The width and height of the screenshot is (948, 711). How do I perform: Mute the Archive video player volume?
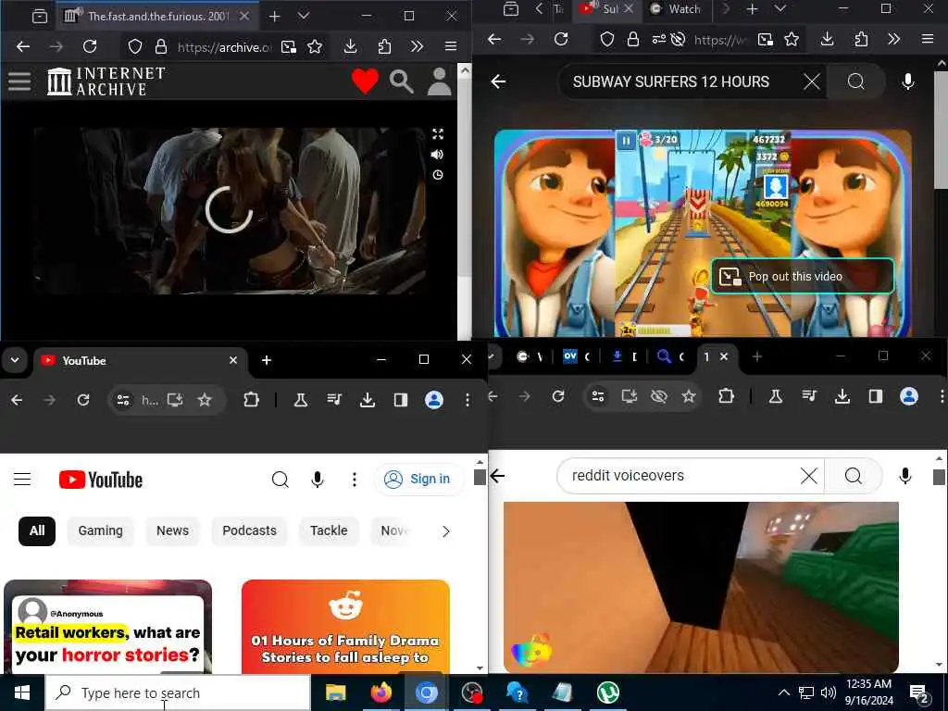(437, 155)
